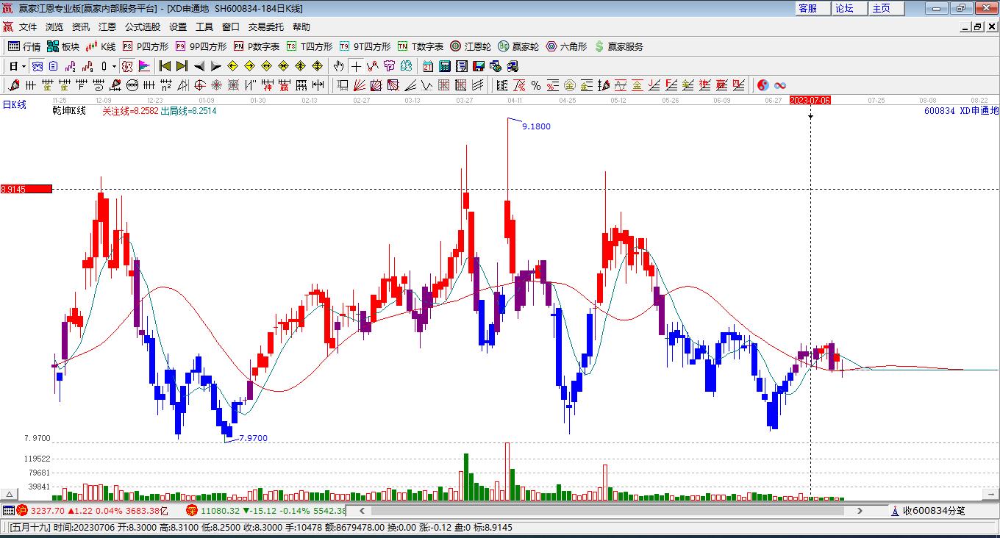Click the yin-yang taiji icon

(x=762, y=85)
